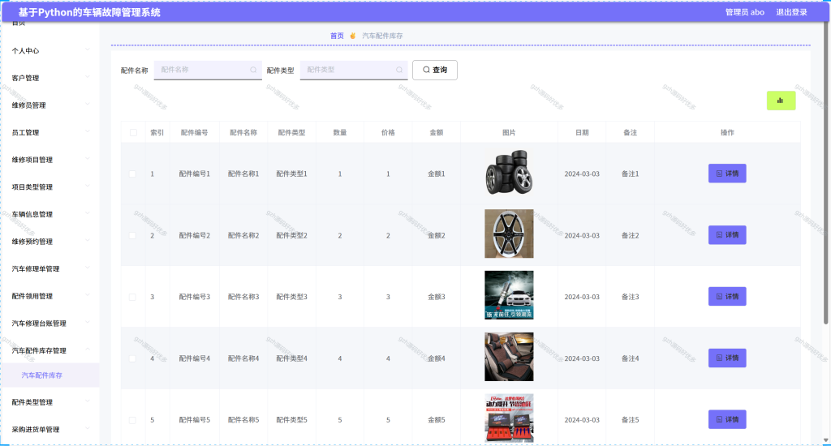Viewport: 831px width, 446px height.
Task: Expand the 客户管理 sidebar menu
Action: 50,78
